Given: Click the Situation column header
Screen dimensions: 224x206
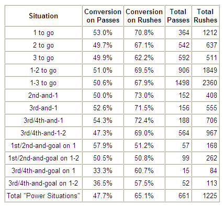Looking at the screenshot, I should tap(43, 16).
